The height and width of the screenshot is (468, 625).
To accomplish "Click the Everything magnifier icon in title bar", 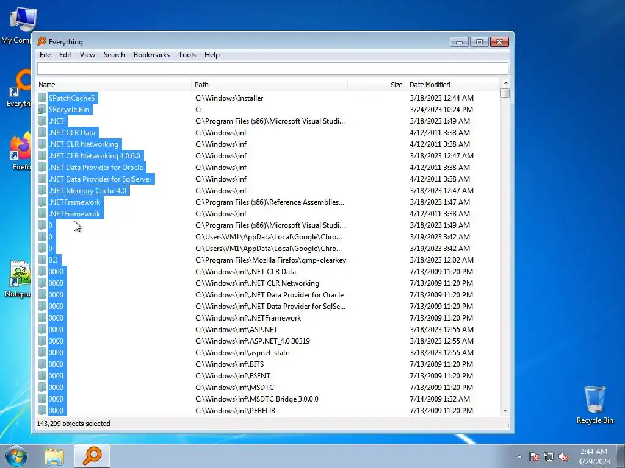I will pos(42,41).
